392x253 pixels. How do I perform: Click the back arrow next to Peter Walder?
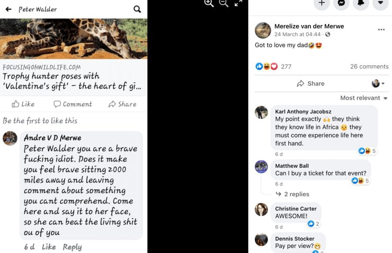pos(8,9)
